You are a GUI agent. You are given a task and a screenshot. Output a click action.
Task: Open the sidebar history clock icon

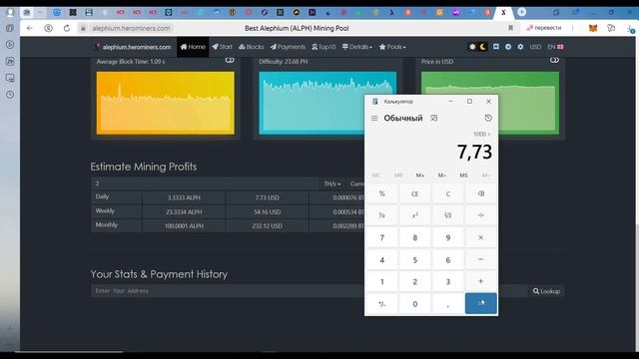tap(10, 95)
